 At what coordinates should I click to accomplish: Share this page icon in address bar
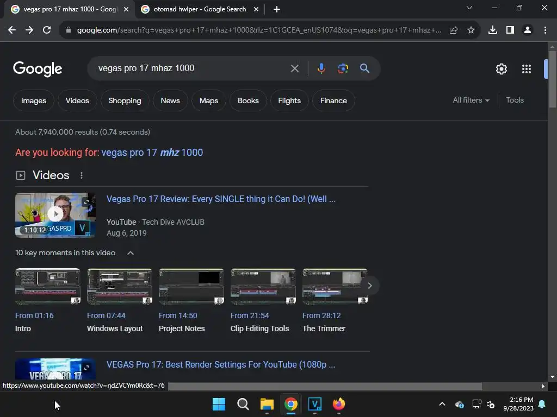[453, 30]
